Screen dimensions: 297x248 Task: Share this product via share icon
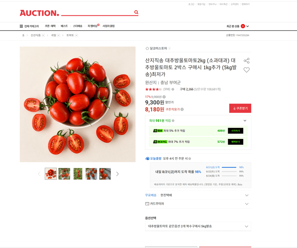(x=246, y=61)
